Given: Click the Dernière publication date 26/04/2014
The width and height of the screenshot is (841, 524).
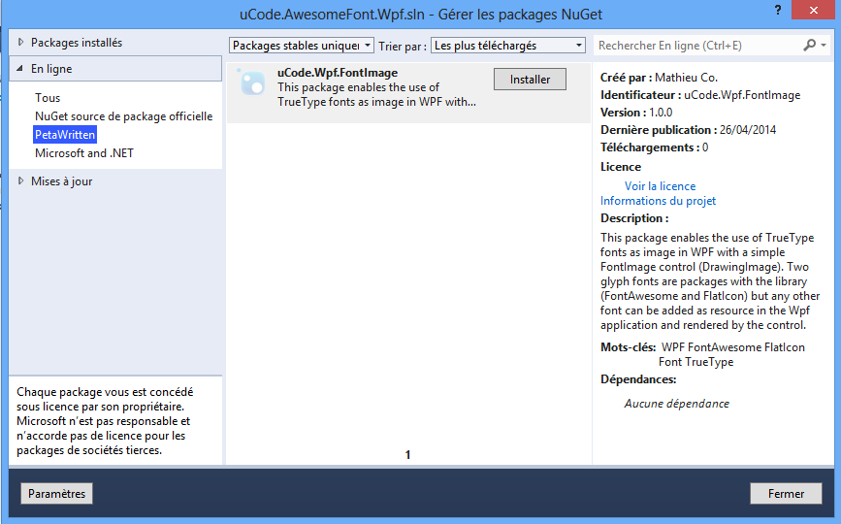Looking at the screenshot, I should click(x=748, y=130).
